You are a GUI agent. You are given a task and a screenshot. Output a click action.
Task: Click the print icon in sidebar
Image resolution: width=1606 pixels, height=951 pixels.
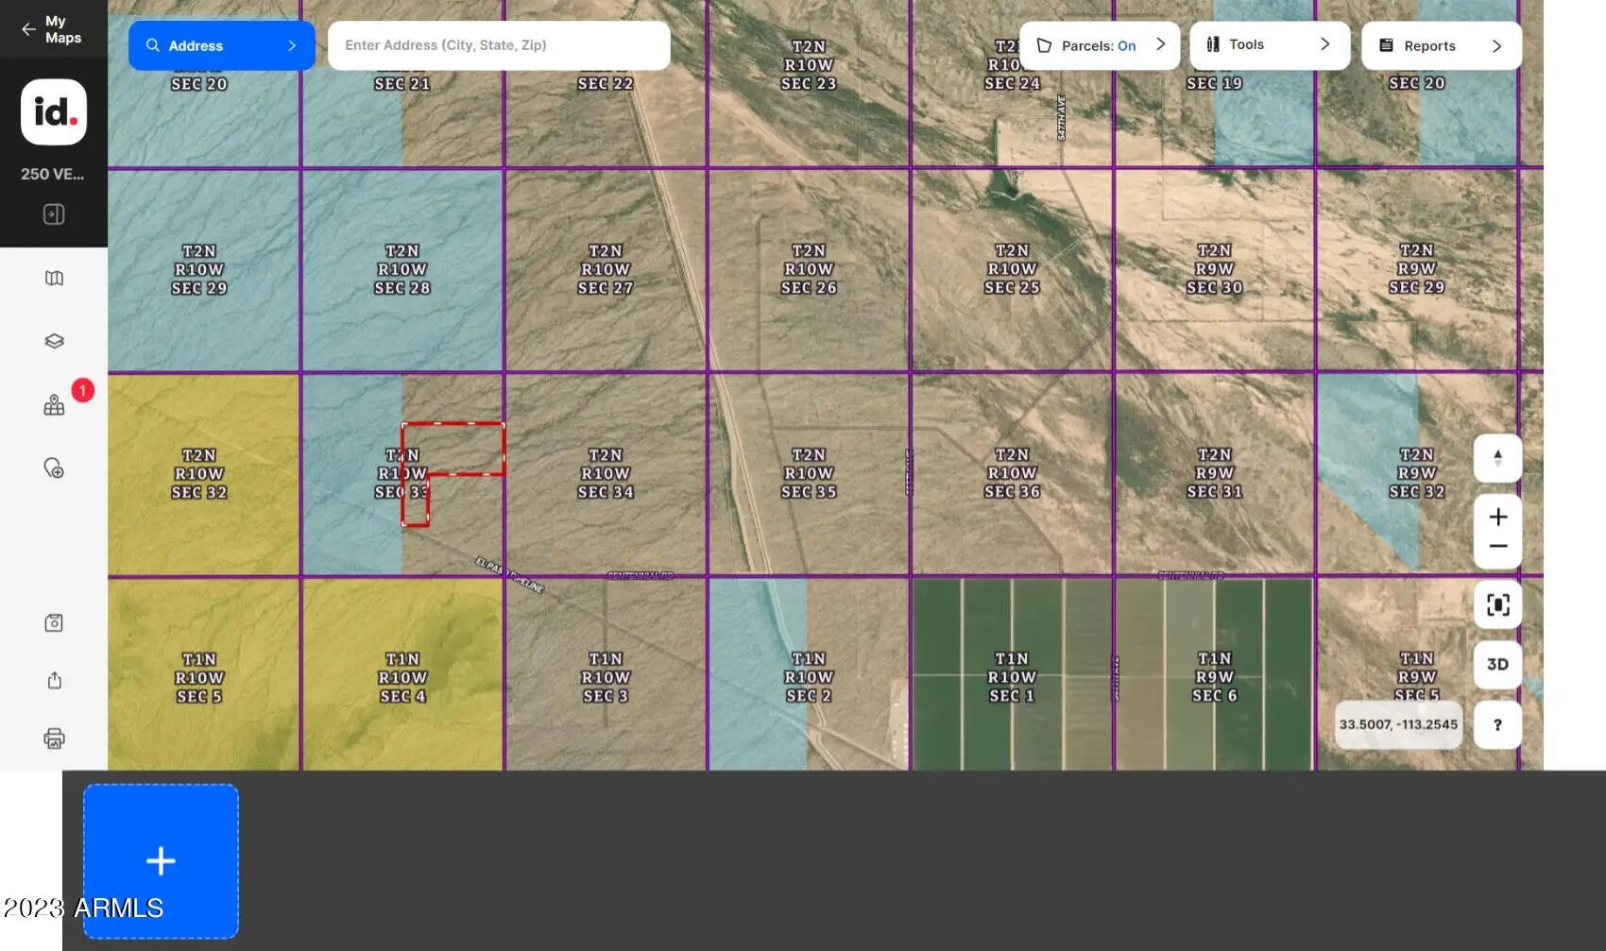click(54, 739)
